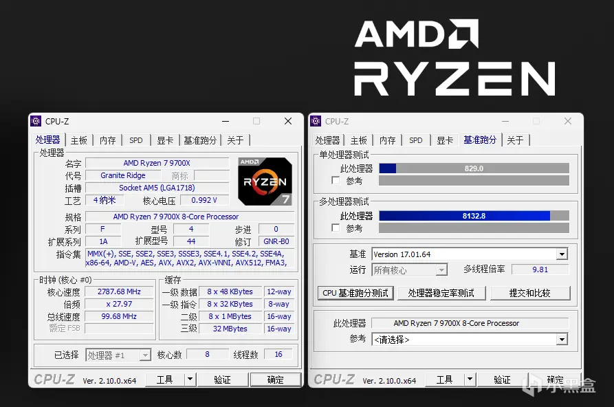Click 倍频 value x 27.97
The width and height of the screenshot is (614, 407).
point(119,304)
